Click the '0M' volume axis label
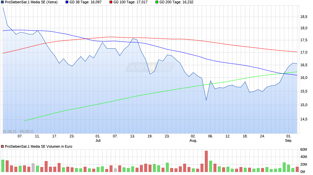The width and height of the screenshot is (313, 175). coord(303,172)
